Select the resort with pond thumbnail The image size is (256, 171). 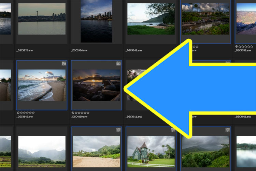205,19
